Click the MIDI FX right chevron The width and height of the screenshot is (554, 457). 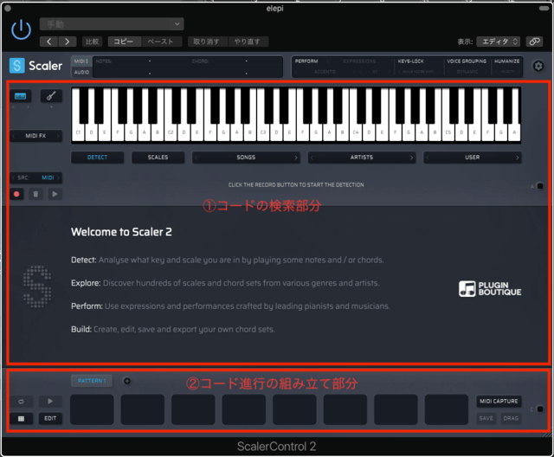[x=58, y=136]
